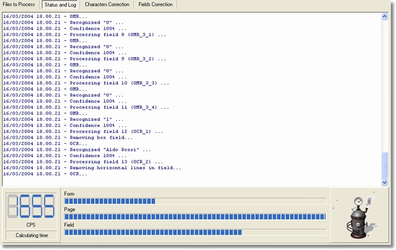Click the Form label above progress bar
The width and height of the screenshot is (396, 250).
pyautogui.click(x=69, y=194)
